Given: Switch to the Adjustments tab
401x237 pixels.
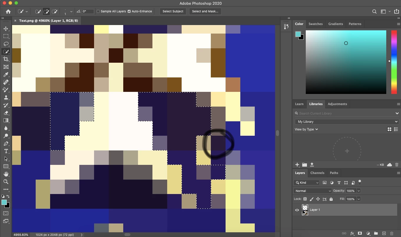Looking at the screenshot, I should [337, 104].
